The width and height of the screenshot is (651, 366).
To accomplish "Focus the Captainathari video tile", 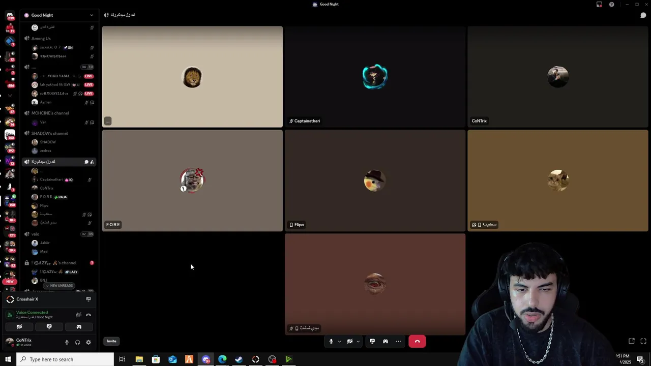I will click(x=375, y=77).
